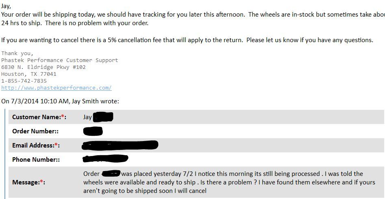Click the "Jay," greeting line
385x199 pixels.
[6, 6]
